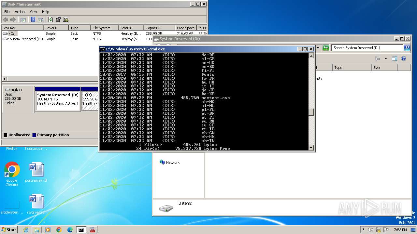Switch to Disk Management taskbar button
The image size is (417, 234).
tap(92, 230)
